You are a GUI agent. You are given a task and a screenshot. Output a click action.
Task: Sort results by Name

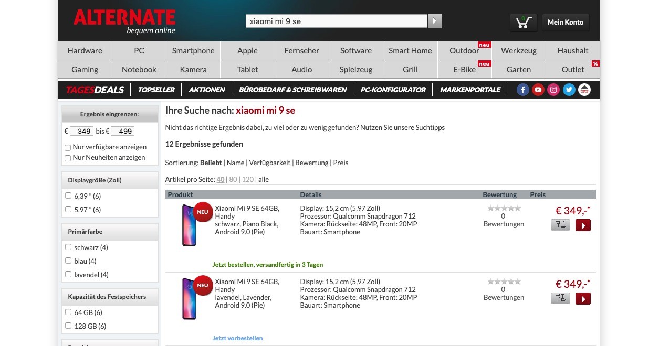pos(235,163)
